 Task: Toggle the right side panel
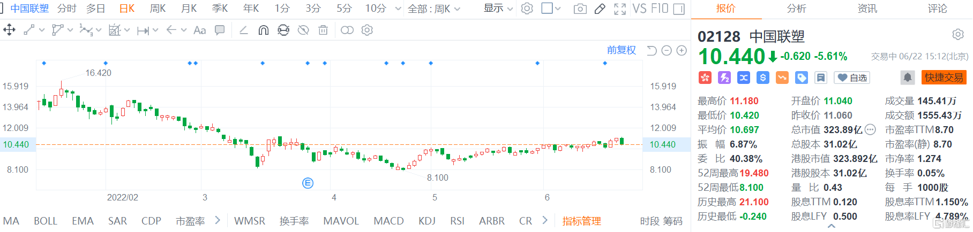pos(679,9)
